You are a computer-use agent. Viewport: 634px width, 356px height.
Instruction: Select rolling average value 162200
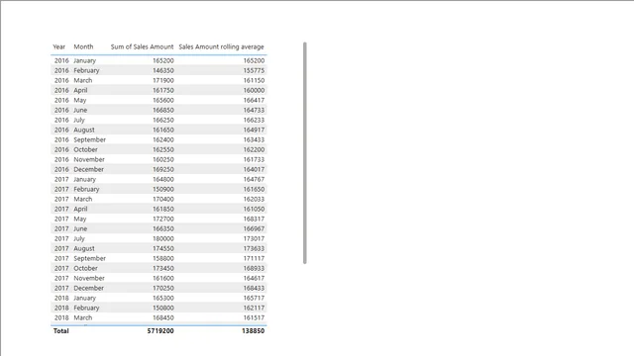(x=254, y=149)
